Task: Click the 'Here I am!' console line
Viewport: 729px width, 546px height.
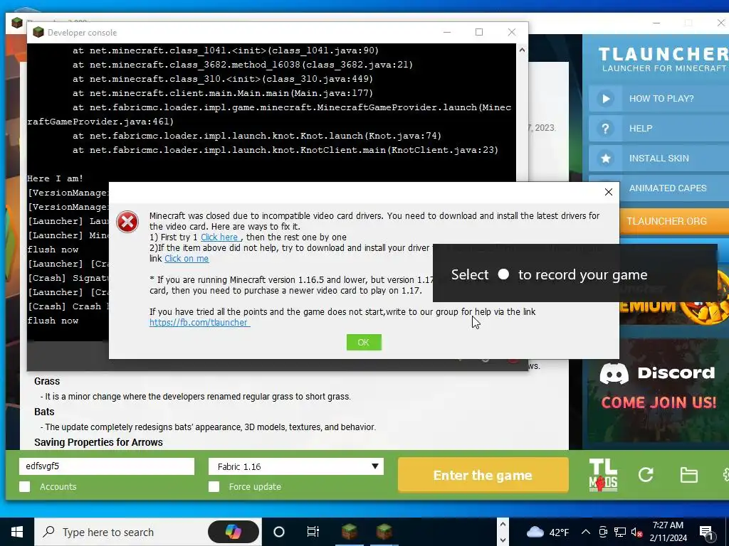Action: 56,178
